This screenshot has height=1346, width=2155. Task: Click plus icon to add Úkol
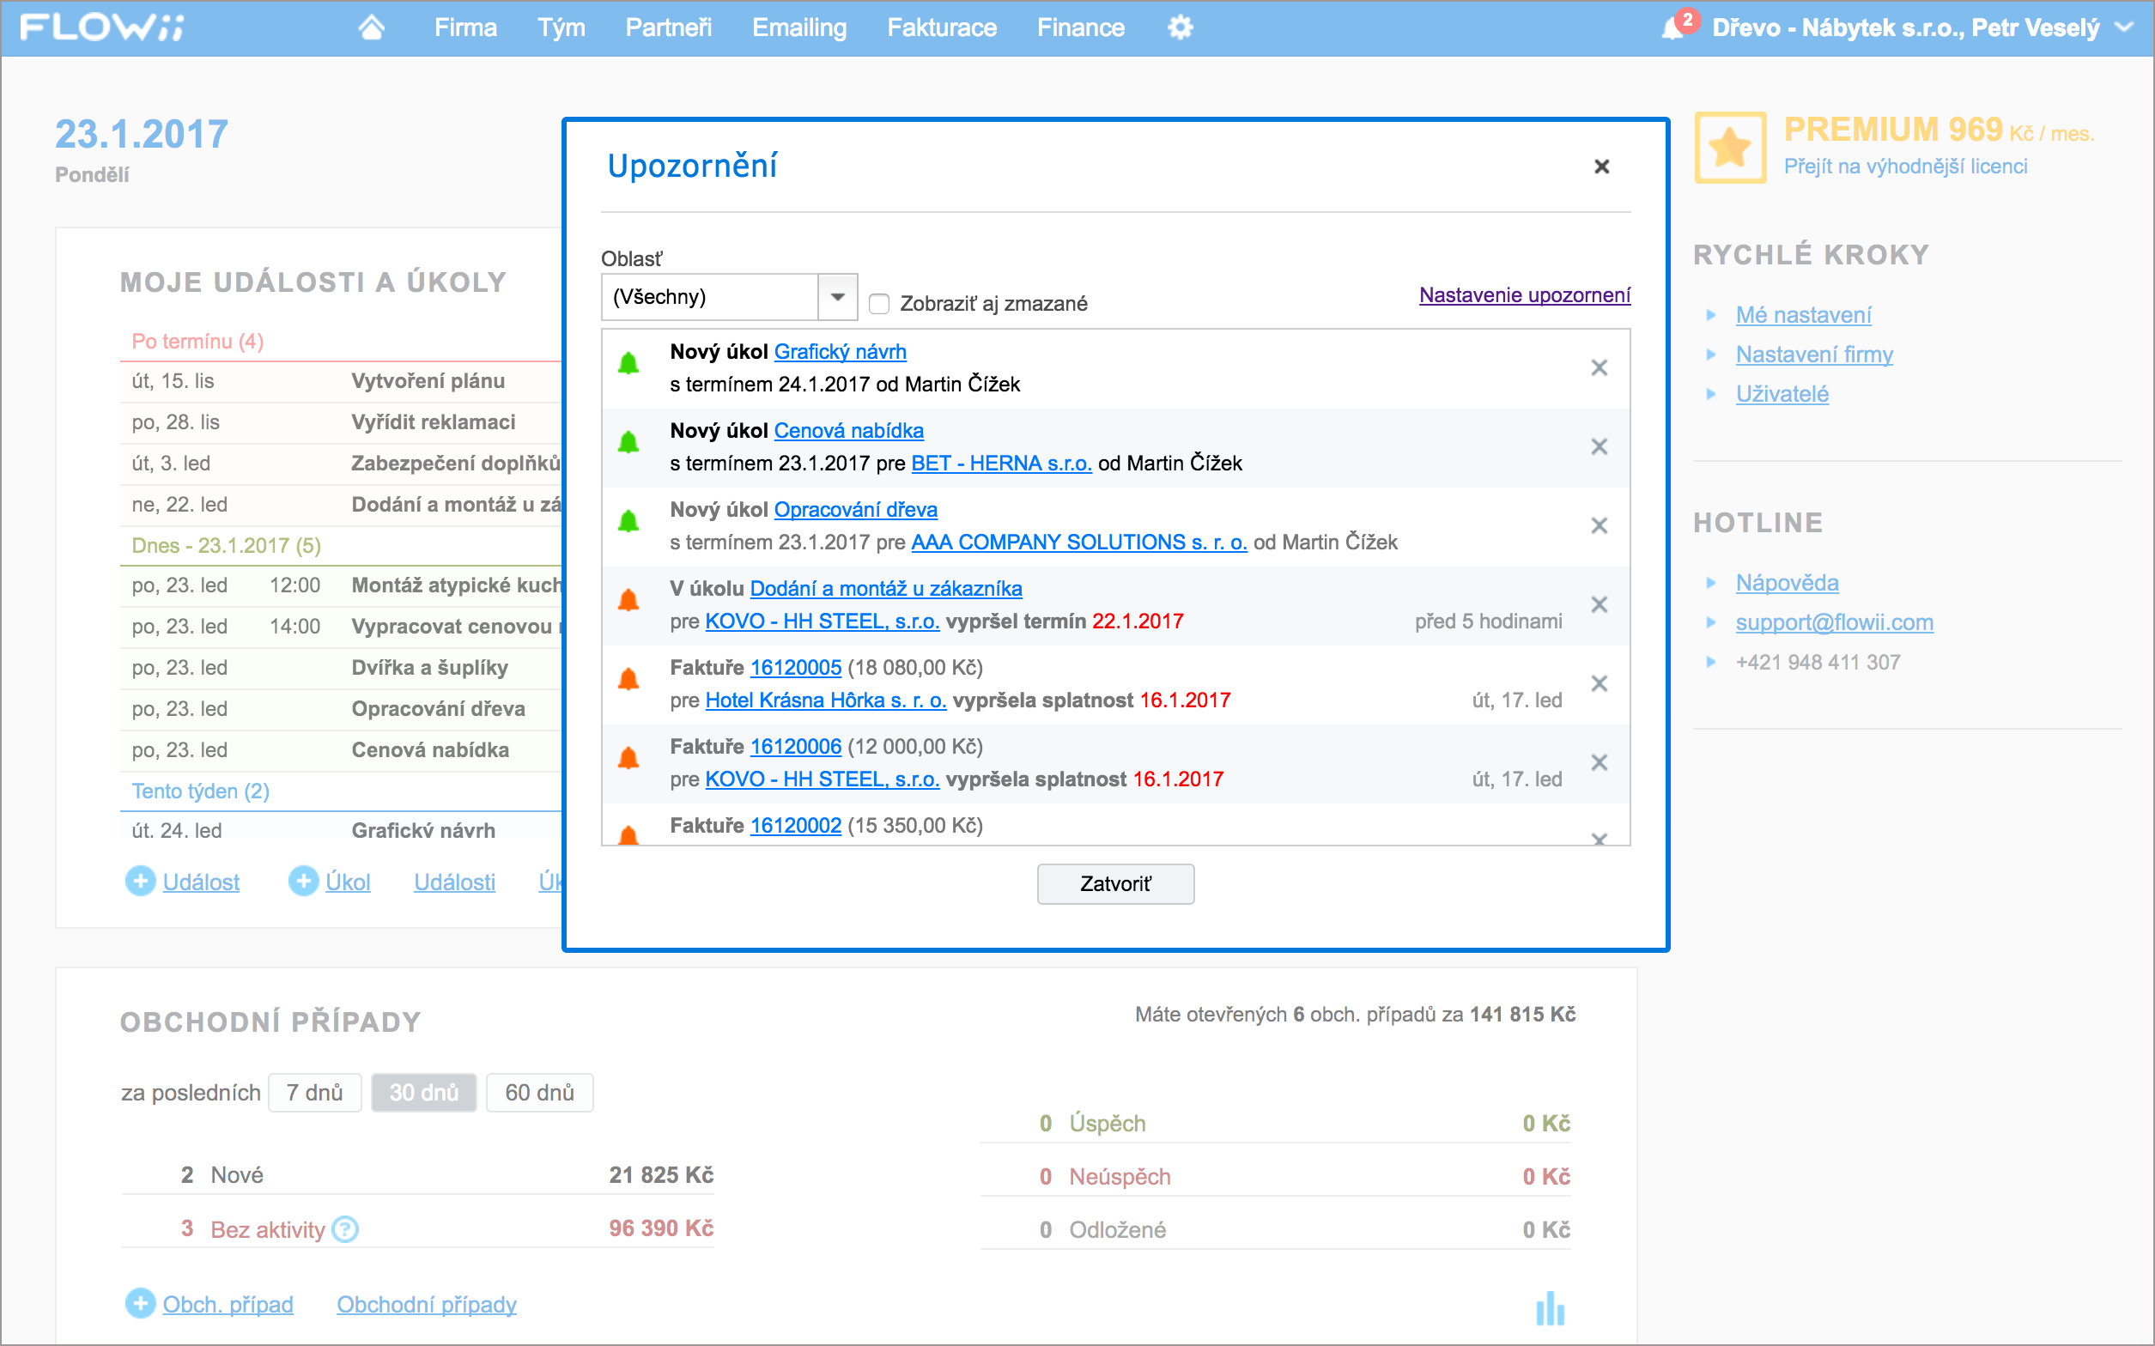click(x=302, y=882)
